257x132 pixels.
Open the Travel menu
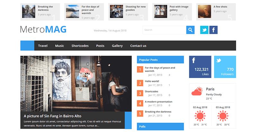coord(43,46)
